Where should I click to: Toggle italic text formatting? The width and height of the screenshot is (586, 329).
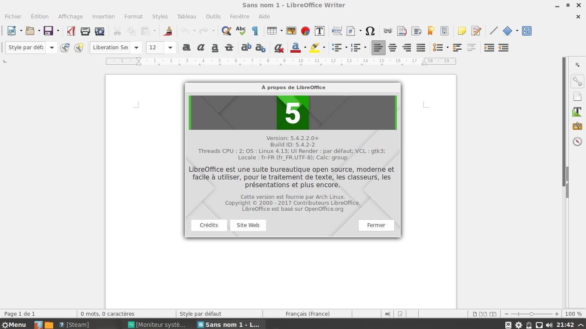click(x=201, y=48)
